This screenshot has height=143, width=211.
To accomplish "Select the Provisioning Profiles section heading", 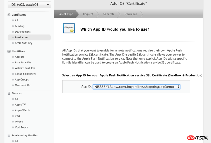I will pyautogui.click(x=25, y=135).
